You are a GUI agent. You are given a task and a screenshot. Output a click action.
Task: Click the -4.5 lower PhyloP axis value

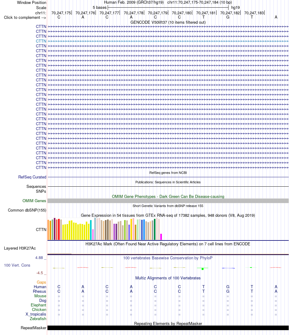tap(40, 273)
